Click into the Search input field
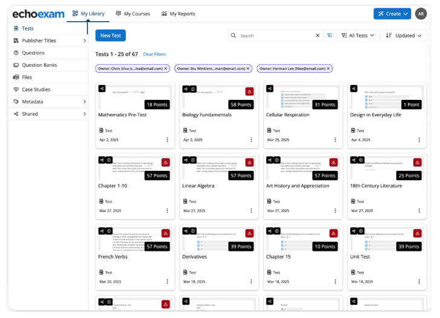Viewport: 440px width, 318px height. point(277,36)
